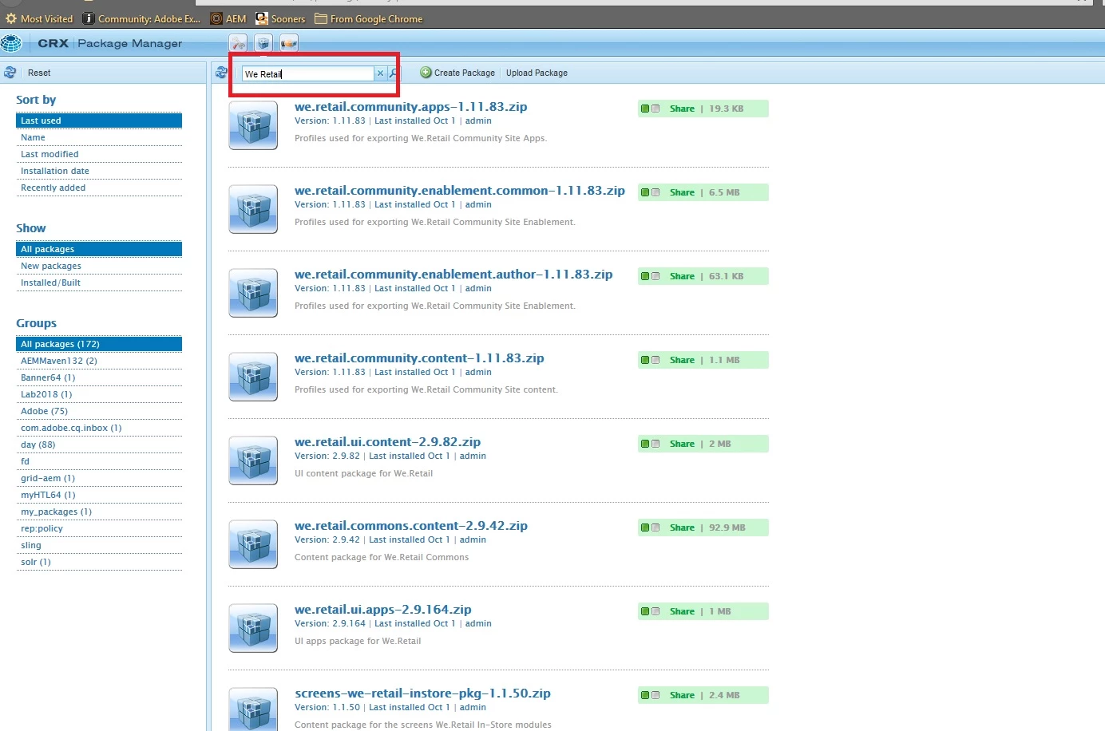Select the sling group
The width and height of the screenshot is (1105, 731).
pos(99,545)
